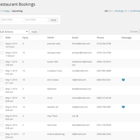Click the Email column header

click(x=75, y=38)
